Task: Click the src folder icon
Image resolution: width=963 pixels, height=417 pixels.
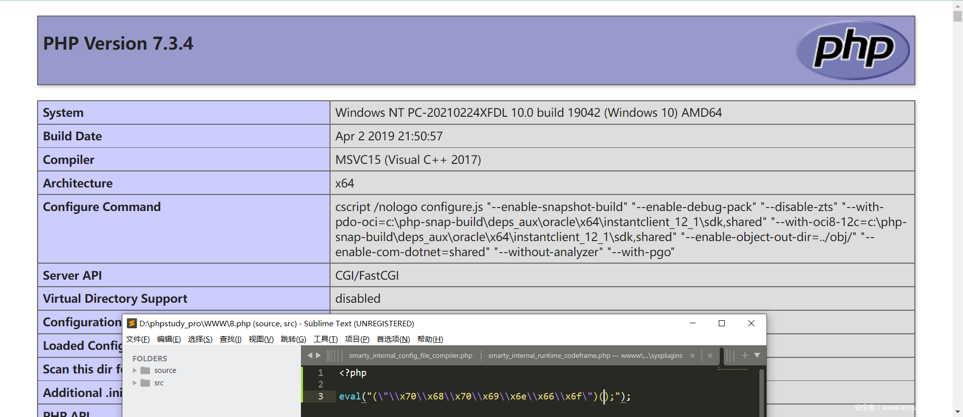Action: pos(145,383)
